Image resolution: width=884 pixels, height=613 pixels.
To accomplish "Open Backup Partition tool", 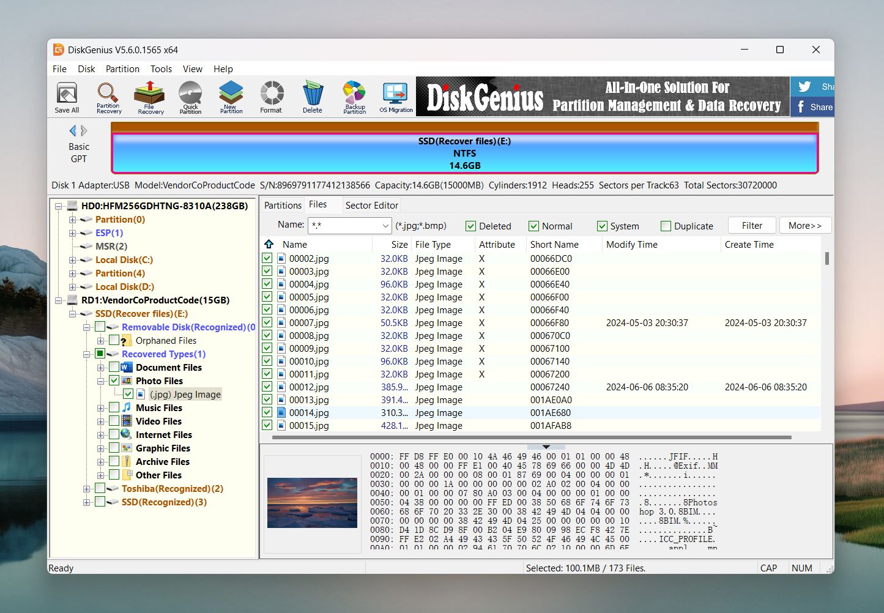I will tap(354, 97).
